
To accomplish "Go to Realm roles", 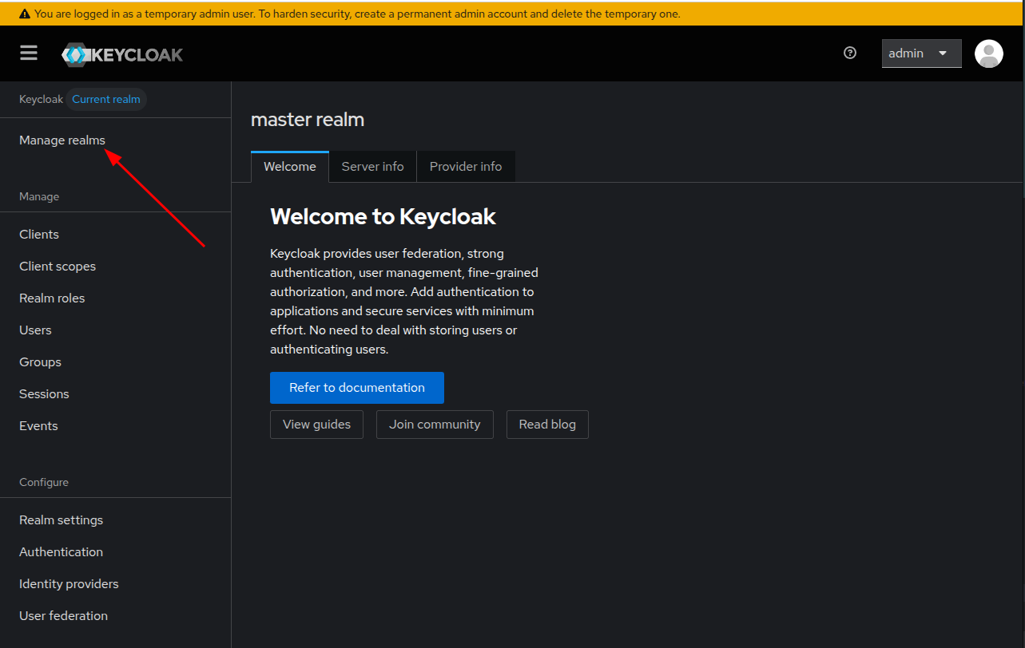I will pyautogui.click(x=52, y=298).
